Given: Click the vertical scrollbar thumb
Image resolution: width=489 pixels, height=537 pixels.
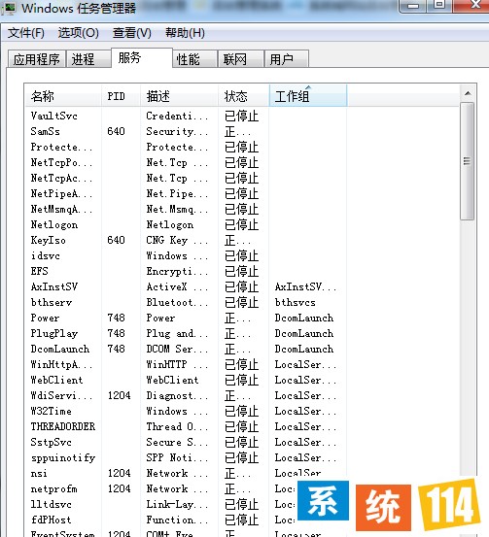Looking at the screenshot, I should click(x=467, y=161).
